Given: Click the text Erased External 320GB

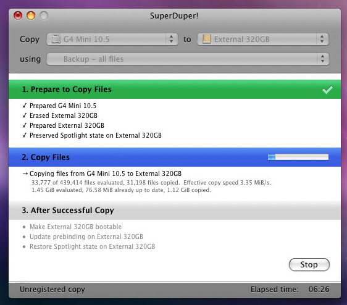Looking at the screenshot, I should pyautogui.click(x=64, y=115).
